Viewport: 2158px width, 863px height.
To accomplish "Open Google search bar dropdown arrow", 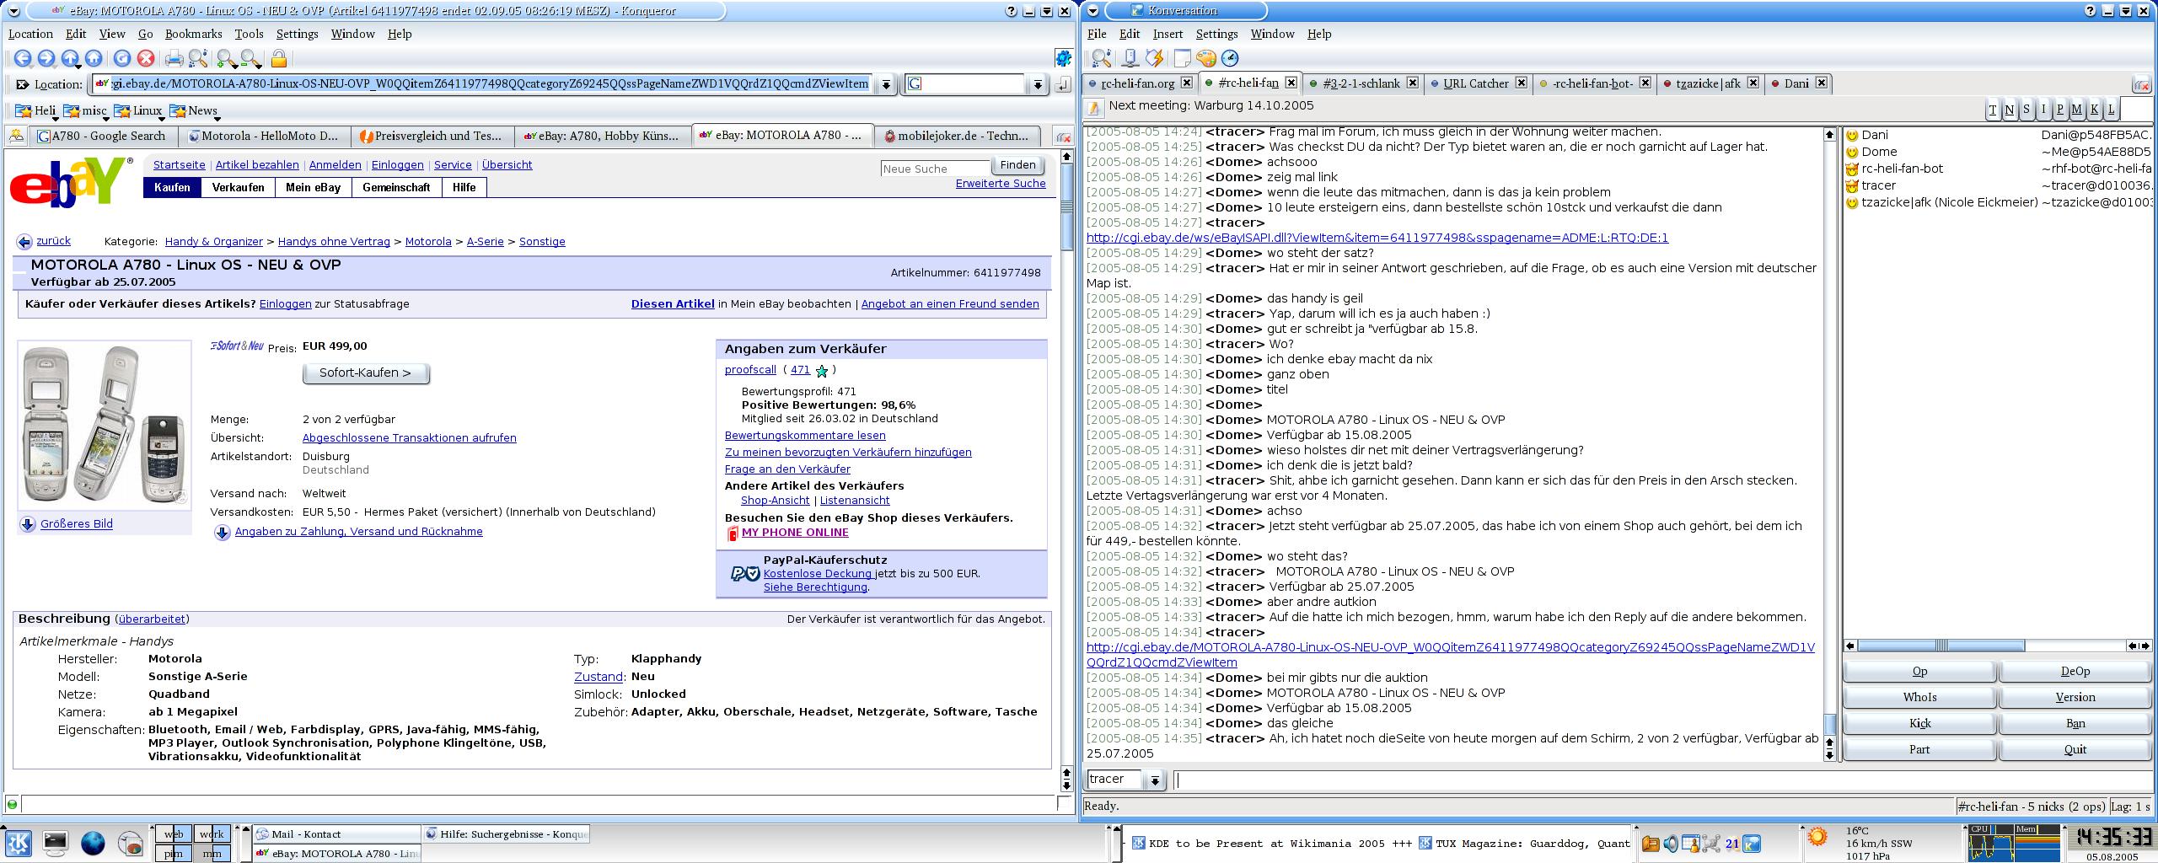I will 1038,84.
